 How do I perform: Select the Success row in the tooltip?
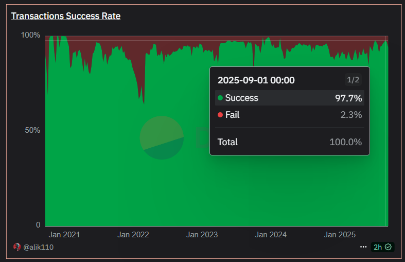coord(290,98)
